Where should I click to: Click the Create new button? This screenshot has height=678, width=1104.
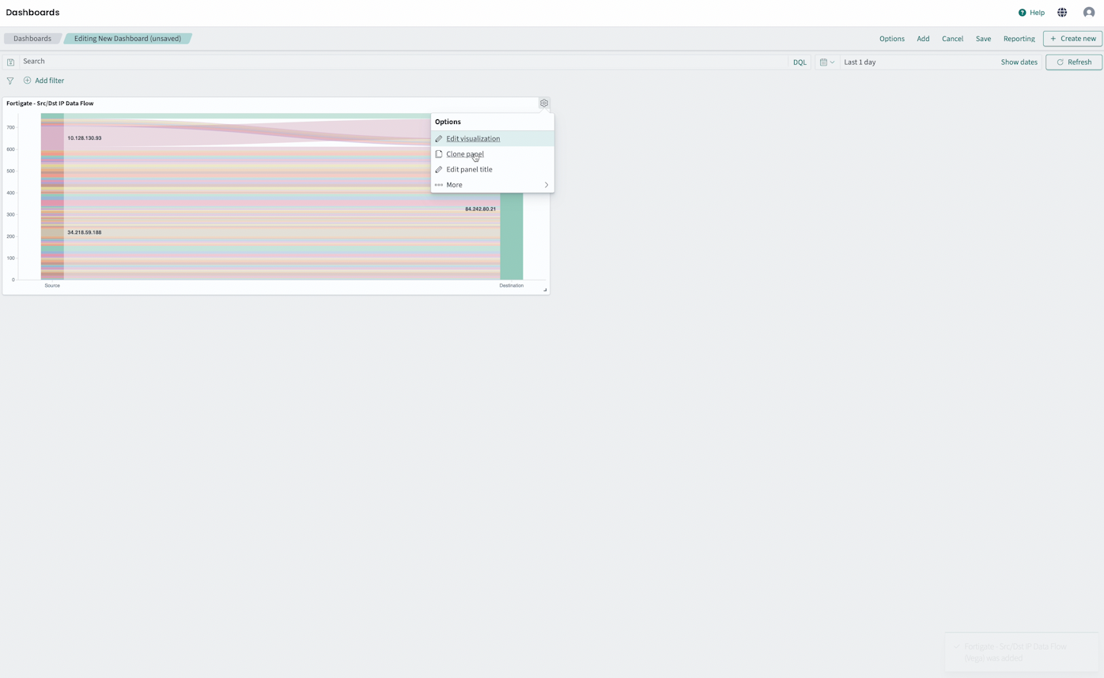pyautogui.click(x=1072, y=39)
